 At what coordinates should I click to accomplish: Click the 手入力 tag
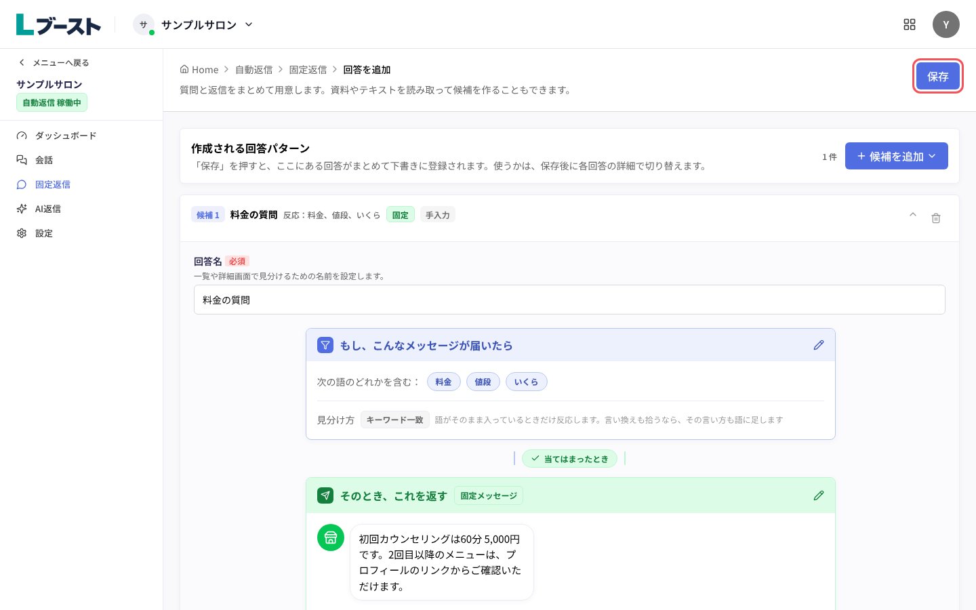[438, 215]
